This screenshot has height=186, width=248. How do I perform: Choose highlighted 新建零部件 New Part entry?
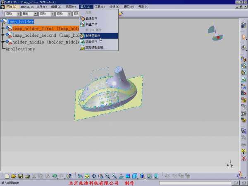click(99, 36)
